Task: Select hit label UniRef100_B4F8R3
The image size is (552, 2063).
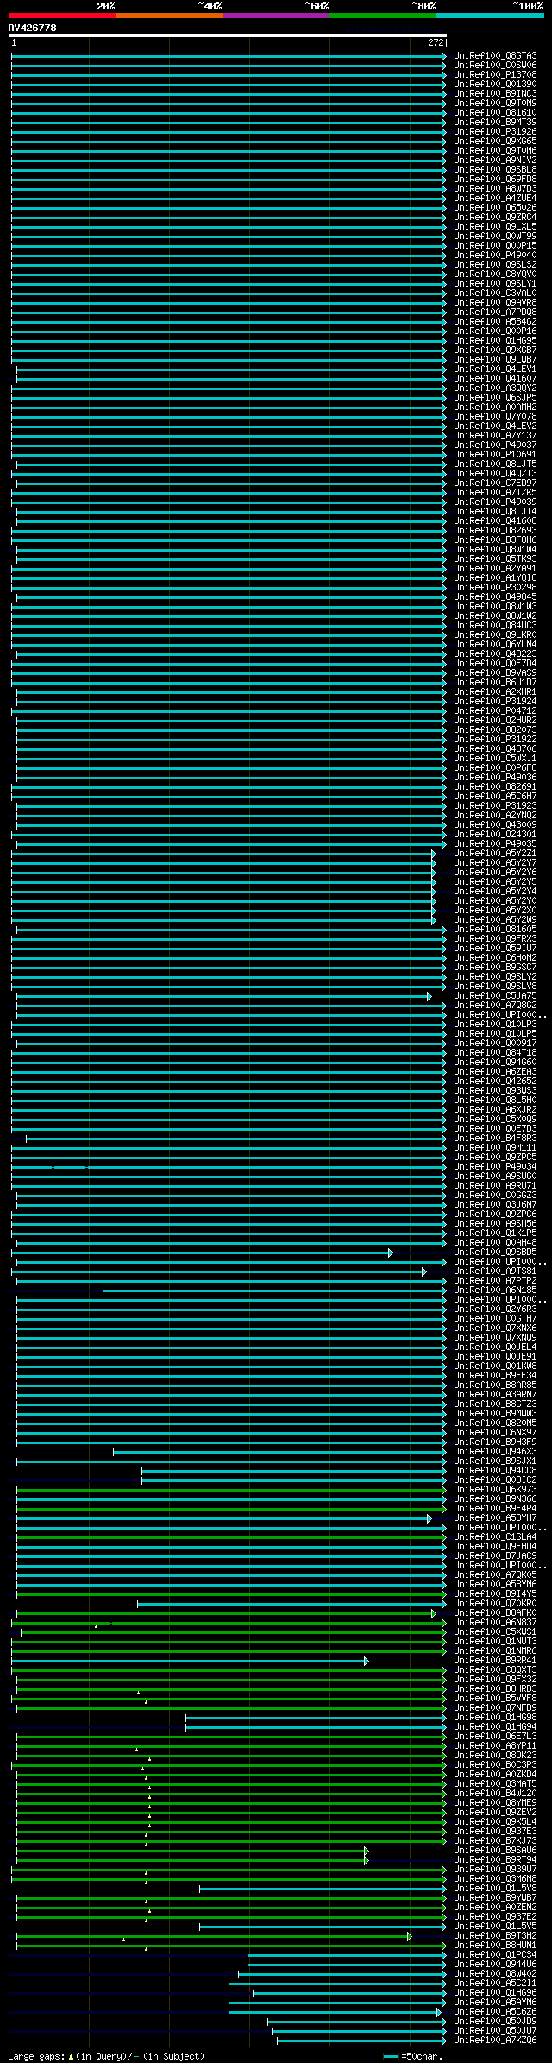Action: [x=495, y=1139]
